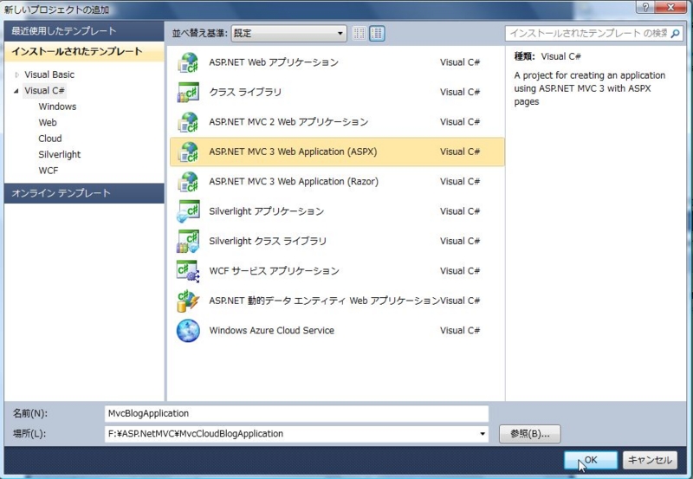Click the installed templates search box
The height and width of the screenshot is (479, 693).
click(594, 34)
